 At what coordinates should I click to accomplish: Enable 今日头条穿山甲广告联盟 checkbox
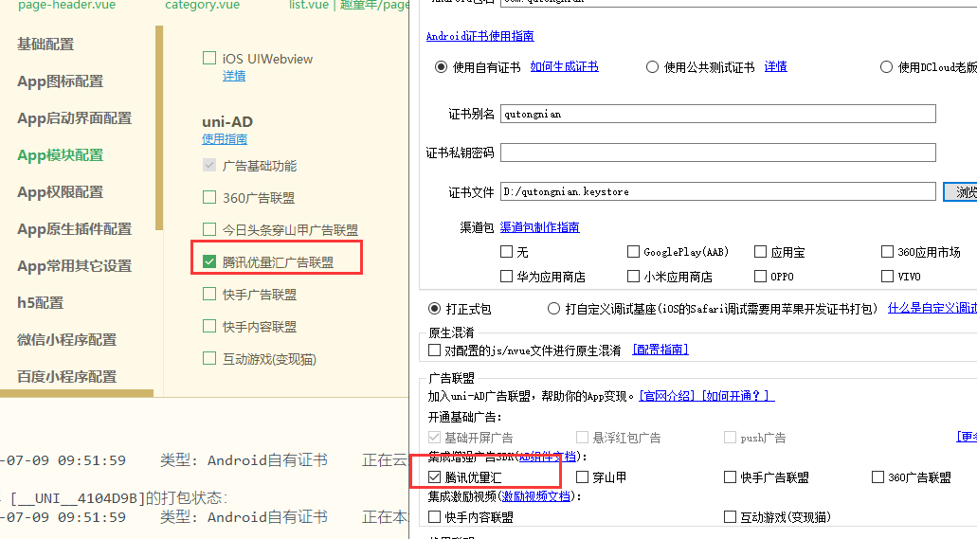click(209, 229)
